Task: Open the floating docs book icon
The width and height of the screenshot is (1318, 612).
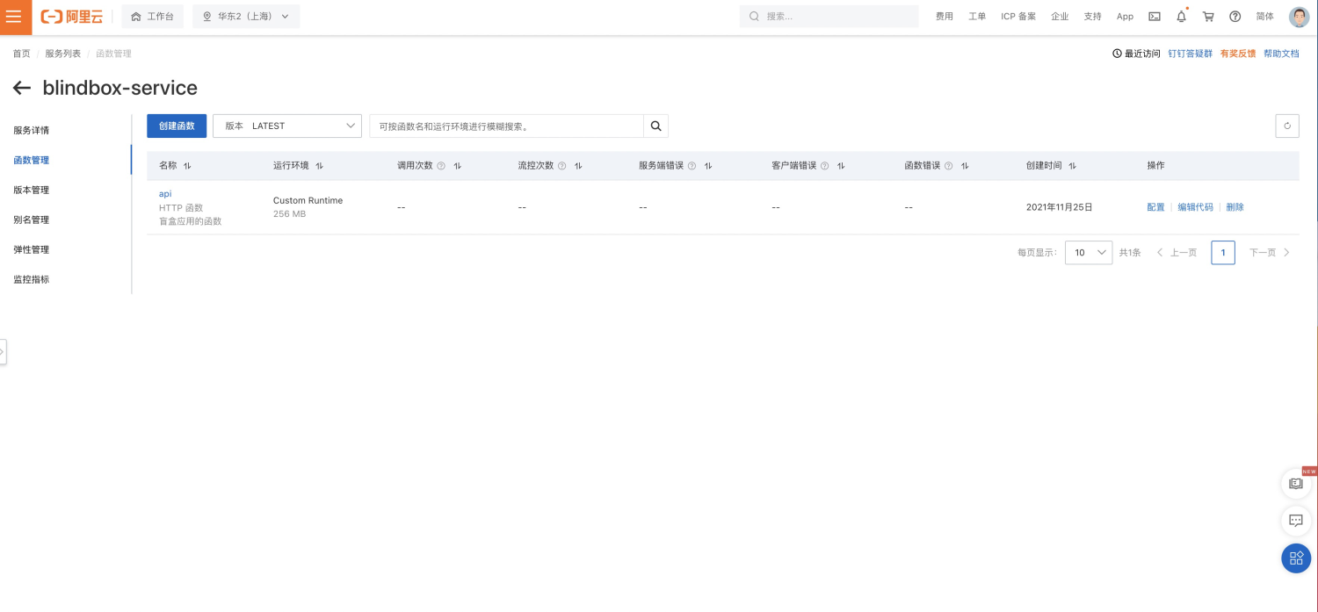Action: [1296, 483]
